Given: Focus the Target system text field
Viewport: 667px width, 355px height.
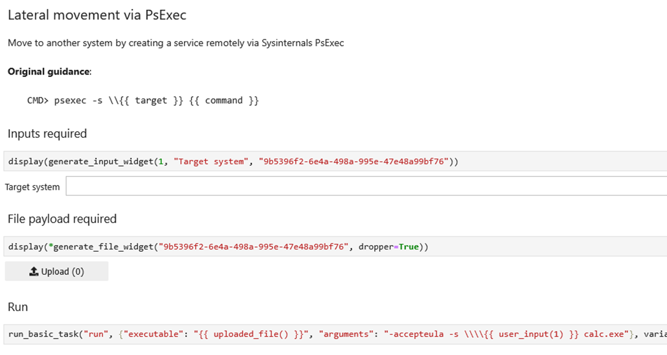Looking at the screenshot, I should coord(366,186).
